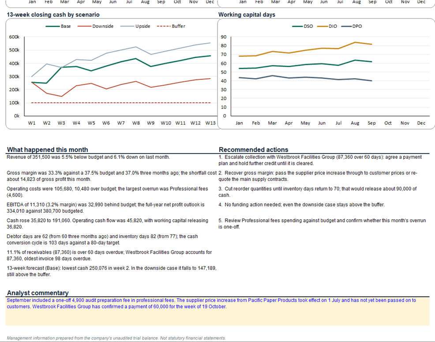Select action 1 "Escalate collection with Westbrook"

[x=320, y=160]
